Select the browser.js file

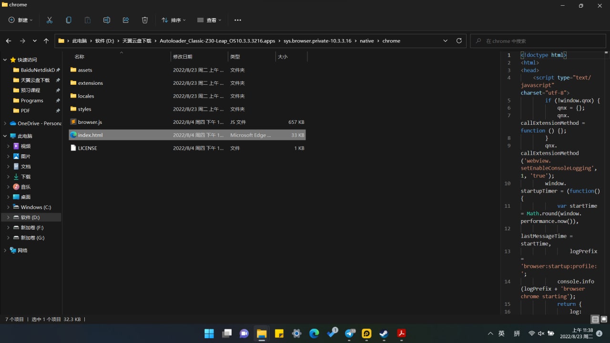(x=187, y=122)
